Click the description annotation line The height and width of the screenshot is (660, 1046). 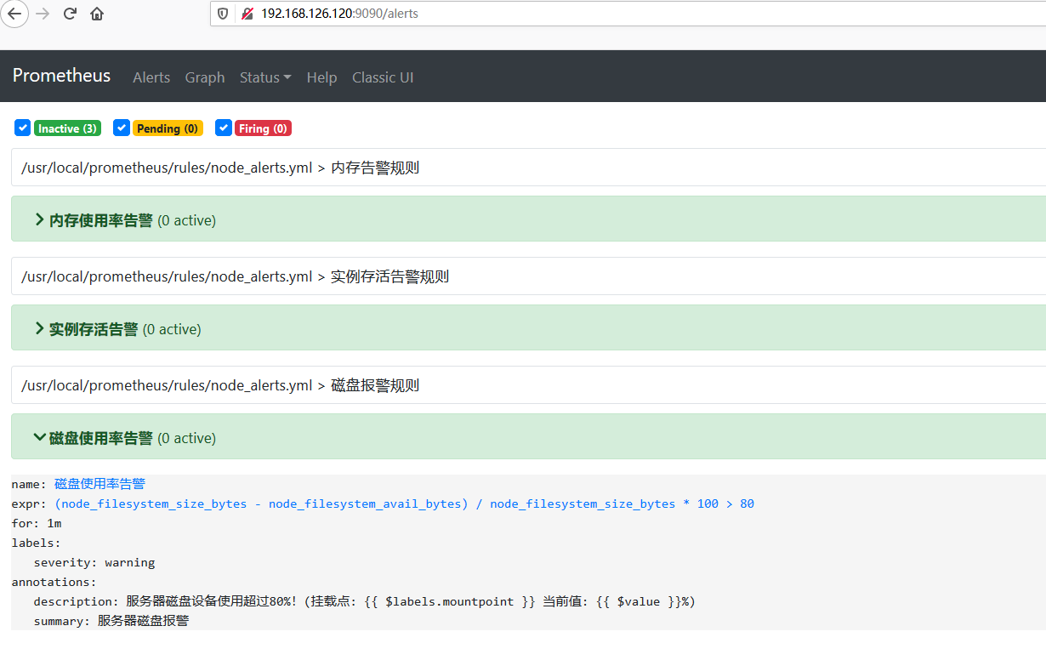pyautogui.click(x=365, y=601)
